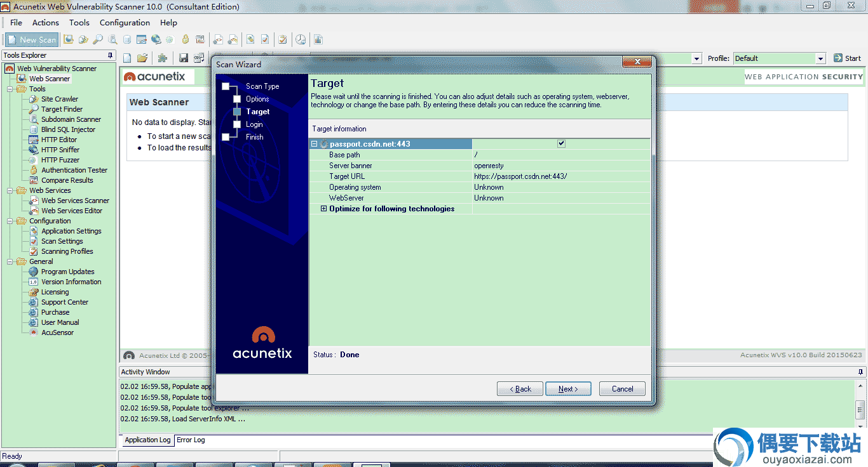
Task: Open HTTP Fuzzer from the toolbar icon
Action: (x=170, y=39)
